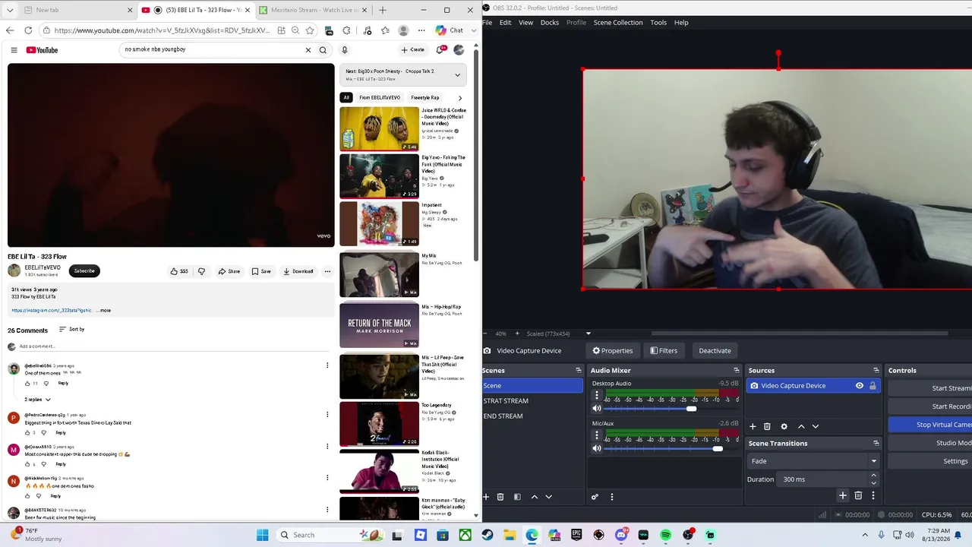Open scene filters icon in Scenes panel

(x=517, y=497)
